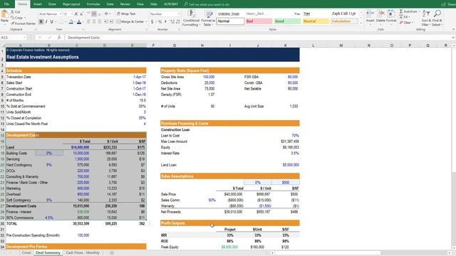The width and height of the screenshot is (456, 256).
Task: Click the font color A swatch
Action: (x=79, y=22)
